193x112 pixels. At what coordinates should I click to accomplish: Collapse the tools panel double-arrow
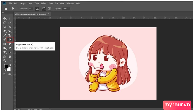[3, 12]
